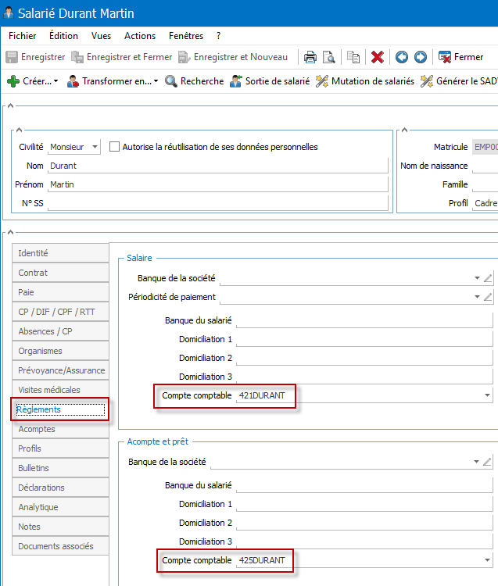
Task: Delete record with red X icon
Action: pyautogui.click(x=378, y=57)
